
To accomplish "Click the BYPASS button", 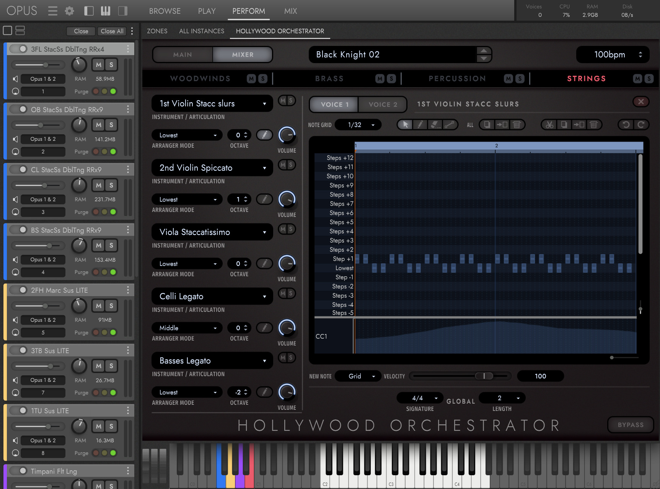I will [631, 425].
